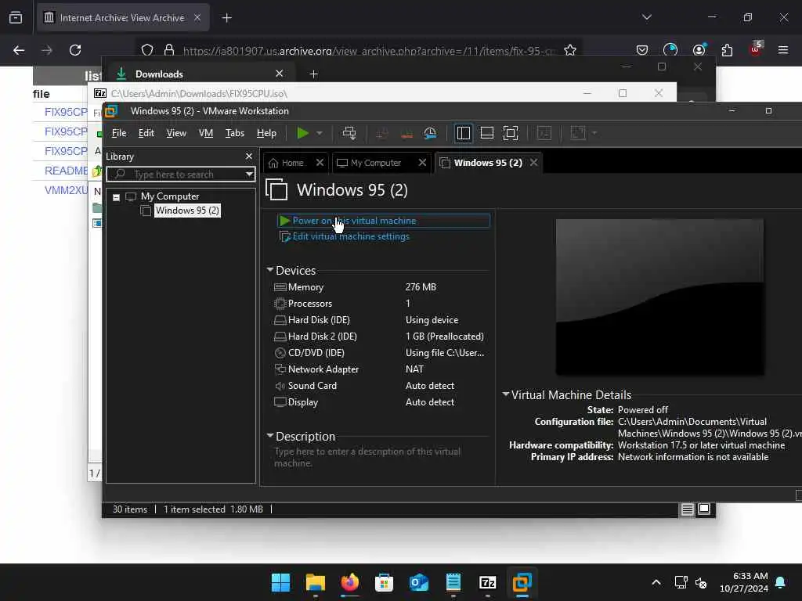This screenshot has height=601, width=802.
Task: Open Windows Start menu
Action: pyautogui.click(x=280, y=582)
